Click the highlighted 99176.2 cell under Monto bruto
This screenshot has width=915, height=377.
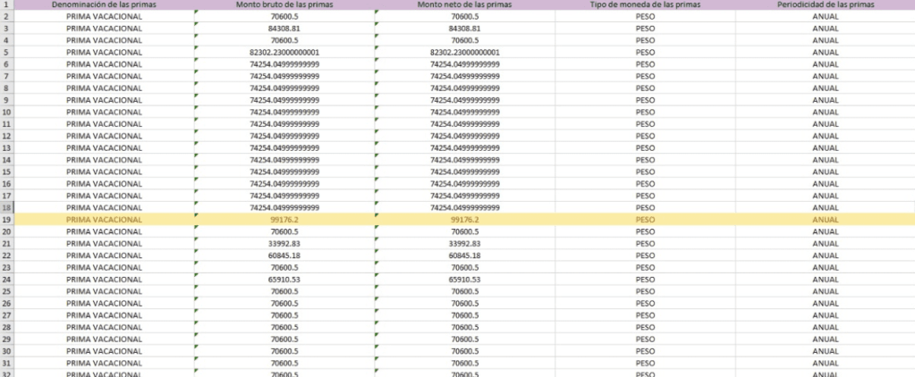tap(284, 220)
